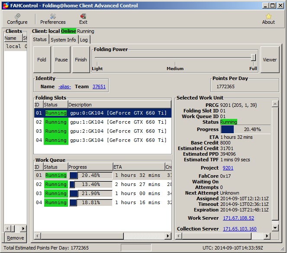Screen dimensions: 287x253
Task: Click the Remove client button
Action: coord(16,238)
